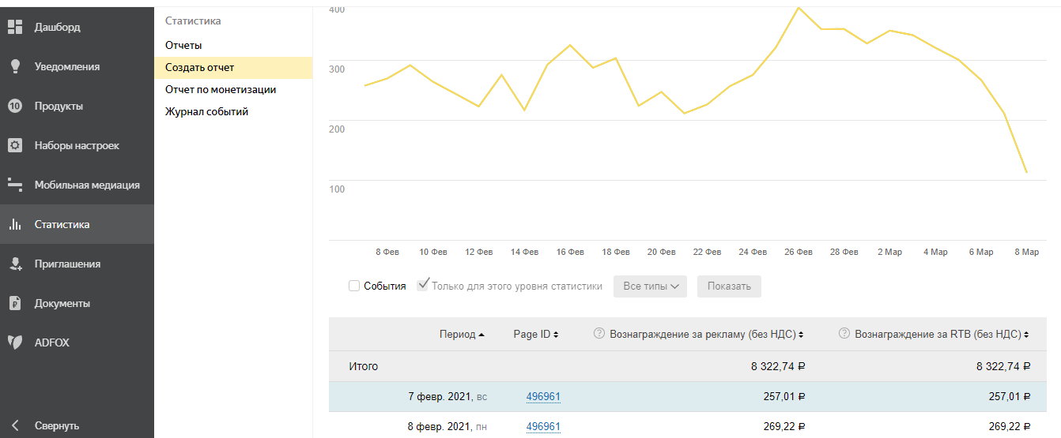The image size is (1061, 438).
Task: Collapse sidebar with Свернуть
Action: click(56, 425)
